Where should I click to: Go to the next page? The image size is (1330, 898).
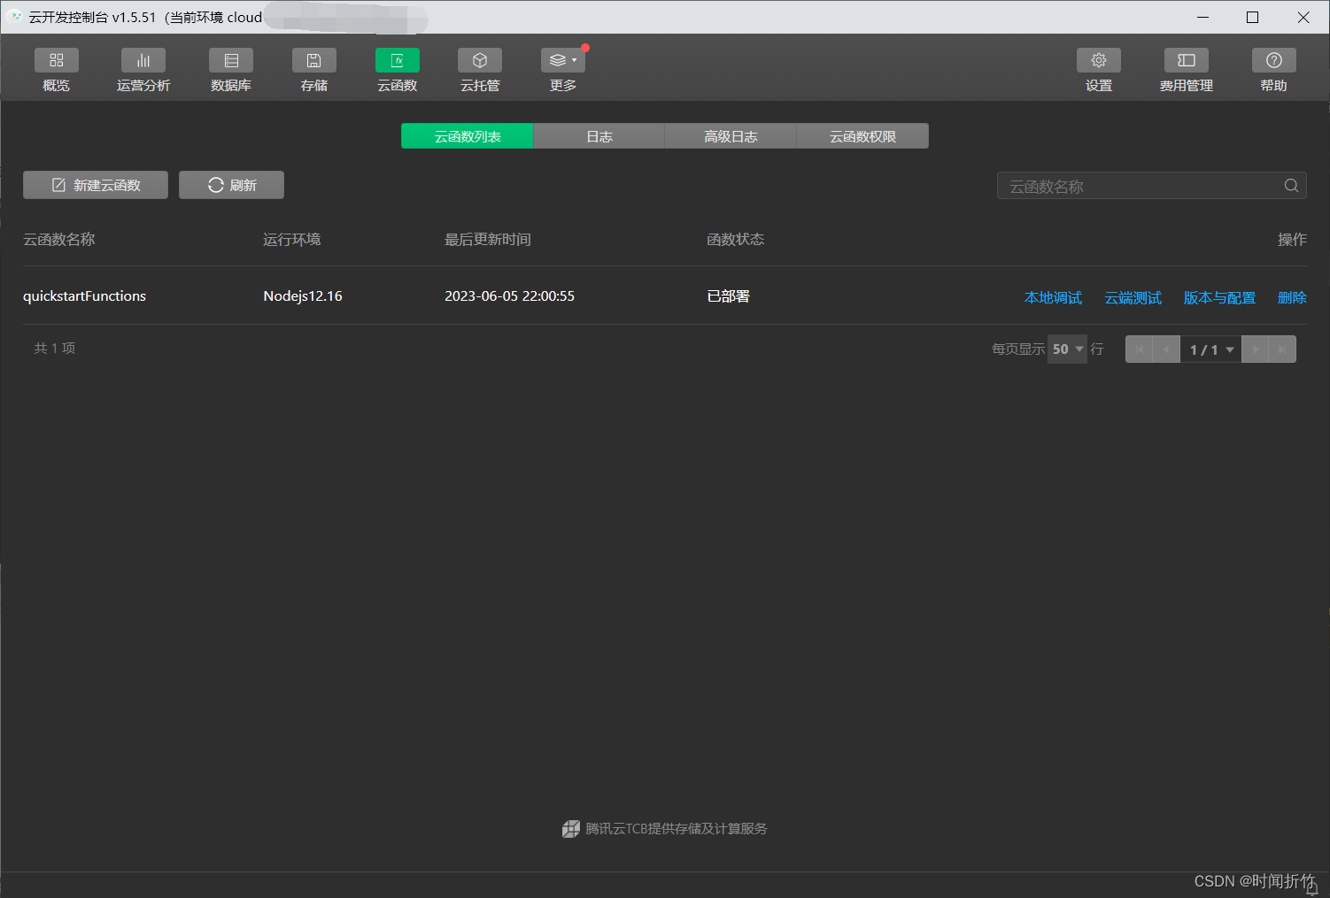[1255, 349]
